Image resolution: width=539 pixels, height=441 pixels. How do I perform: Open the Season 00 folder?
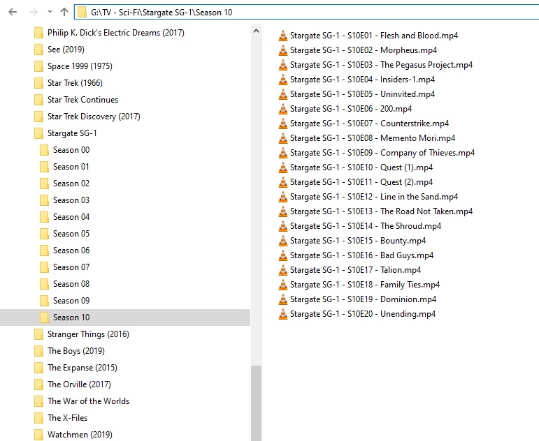64,150
